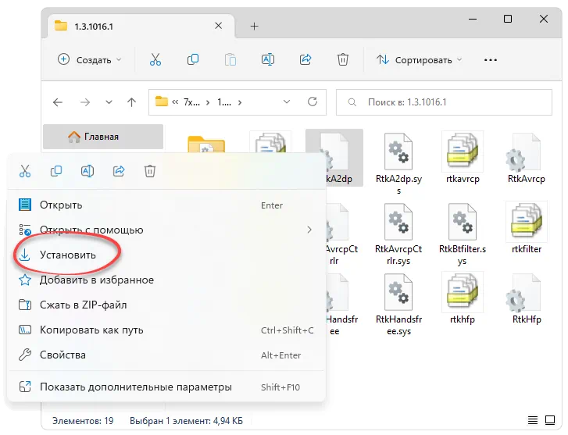Expand the Открыть с помощью submenu arrow

tap(309, 230)
